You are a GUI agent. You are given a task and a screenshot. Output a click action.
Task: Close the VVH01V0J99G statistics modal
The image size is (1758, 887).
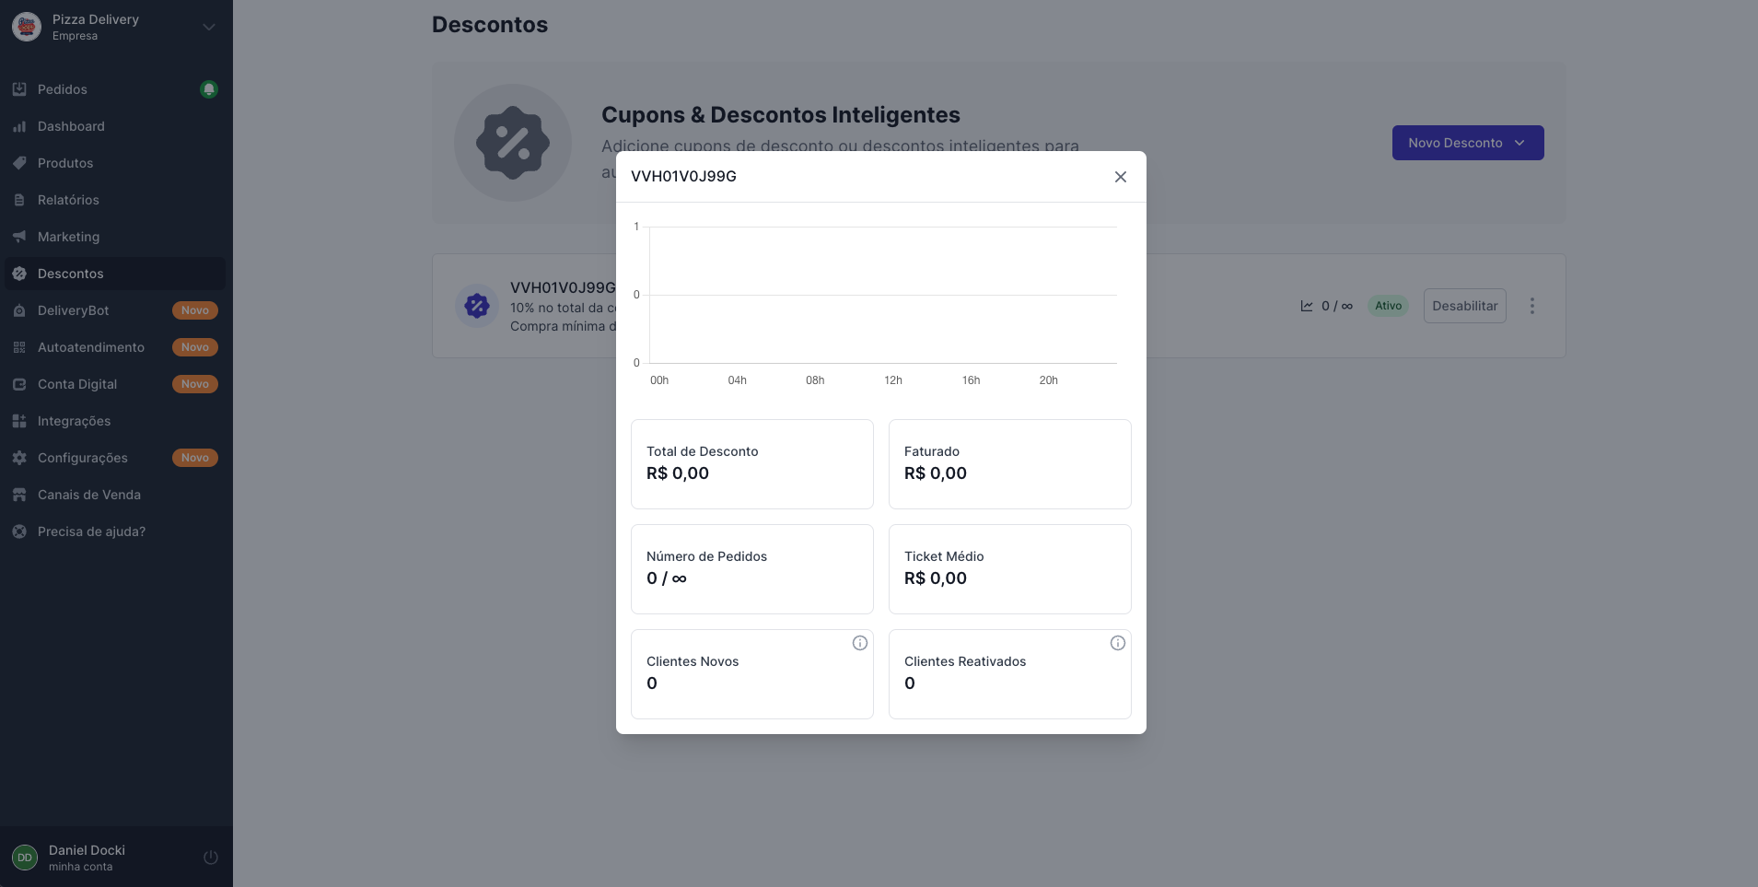pyautogui.click(x=1121, y=177)
